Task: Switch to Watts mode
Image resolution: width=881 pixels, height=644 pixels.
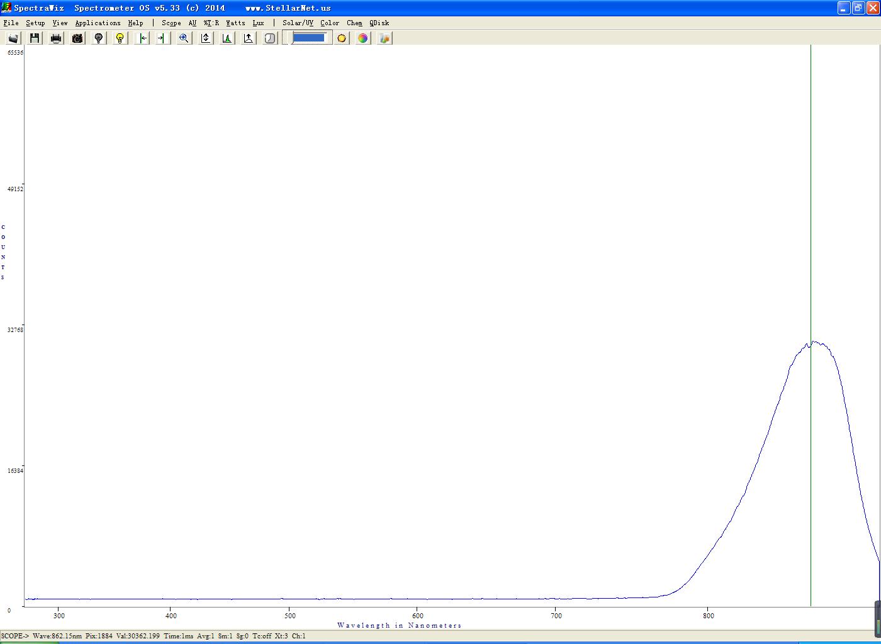Action: pos(235,23)
